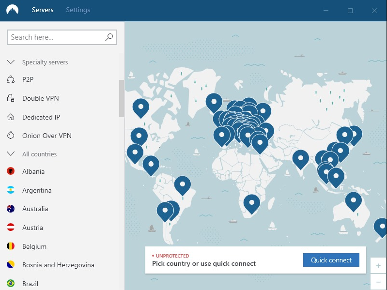Select Bosnia and Herzegovina in the list

[x=58, y=265]
